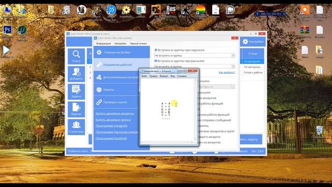Image resolution: width=332 pixels, height=187 pixels.
Task: Select the Лимиты section in settings
Action: [116, 90]
